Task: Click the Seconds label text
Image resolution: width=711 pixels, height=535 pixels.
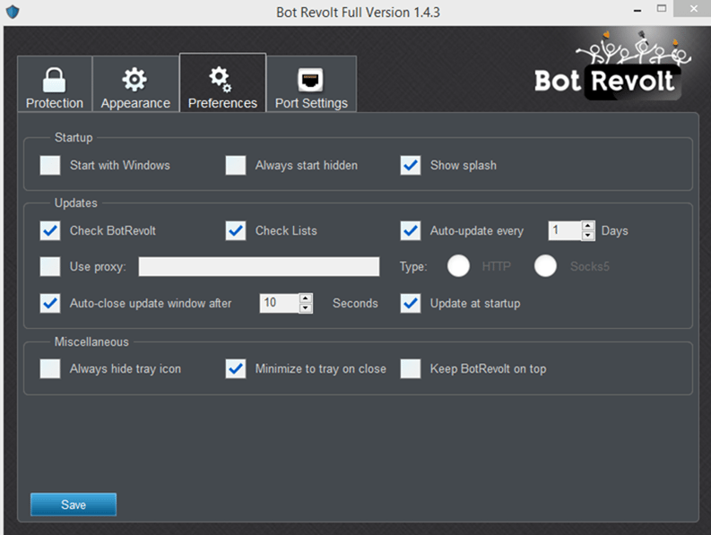Action: [355, 303]
